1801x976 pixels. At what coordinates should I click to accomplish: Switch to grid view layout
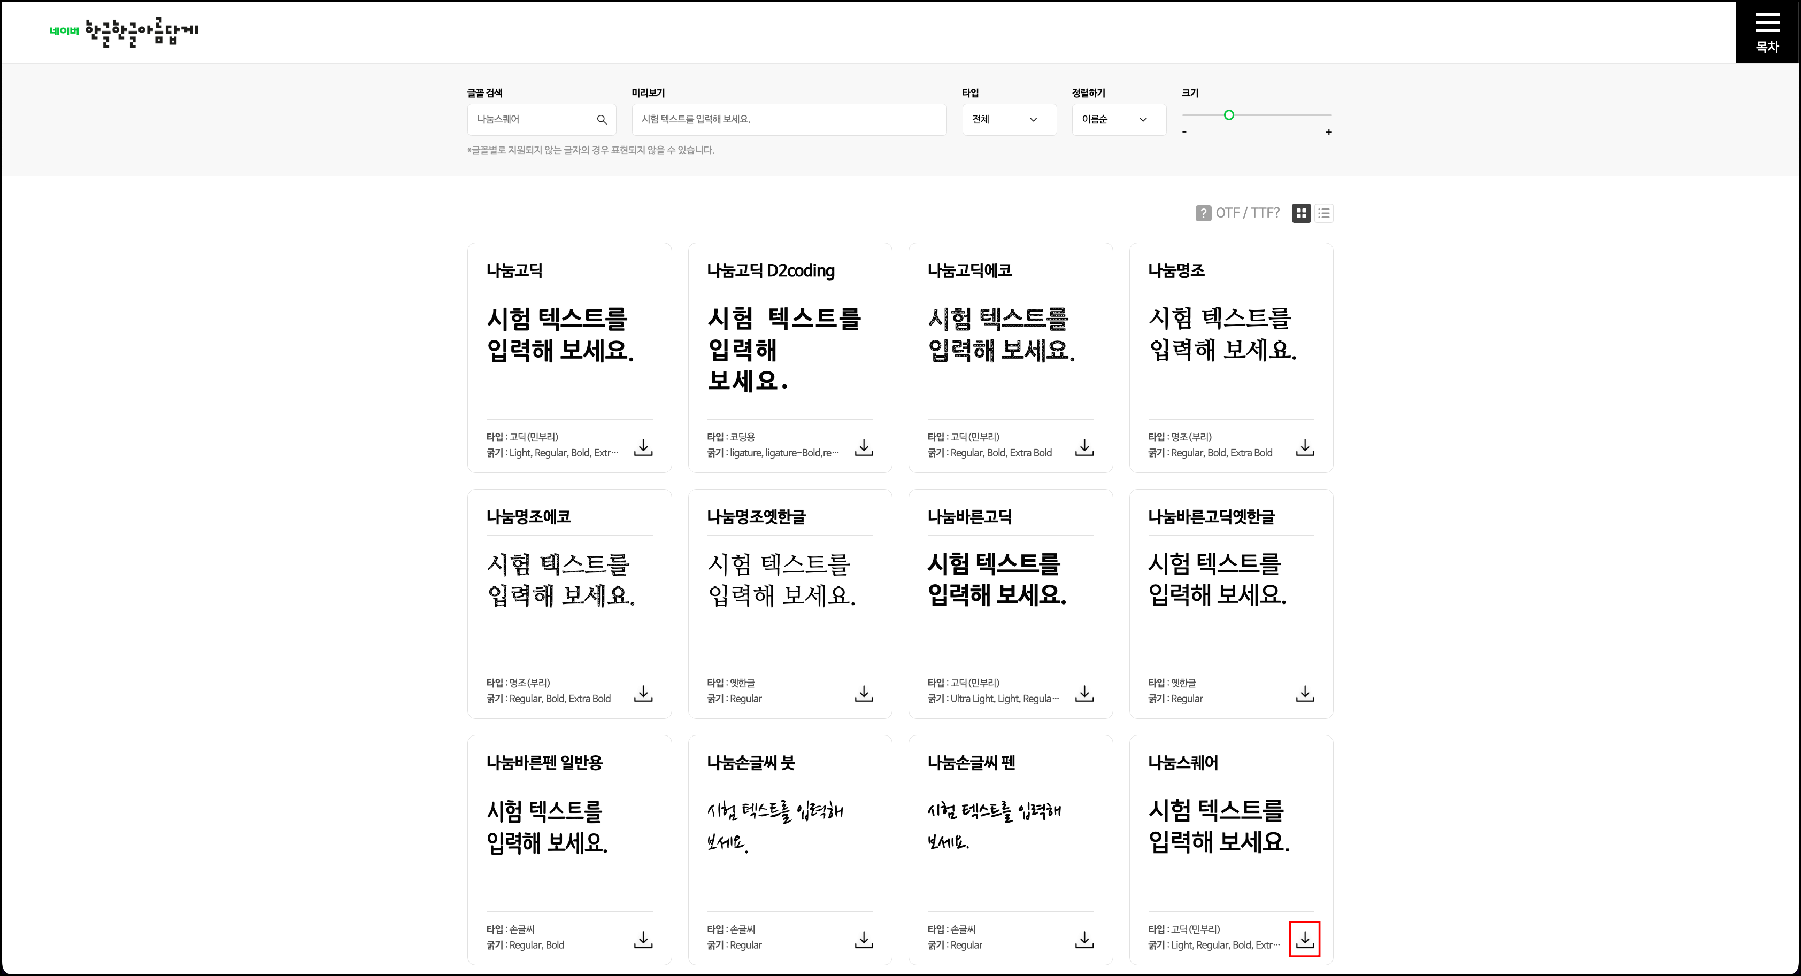pyautogui.click(x=1301, y=213)
